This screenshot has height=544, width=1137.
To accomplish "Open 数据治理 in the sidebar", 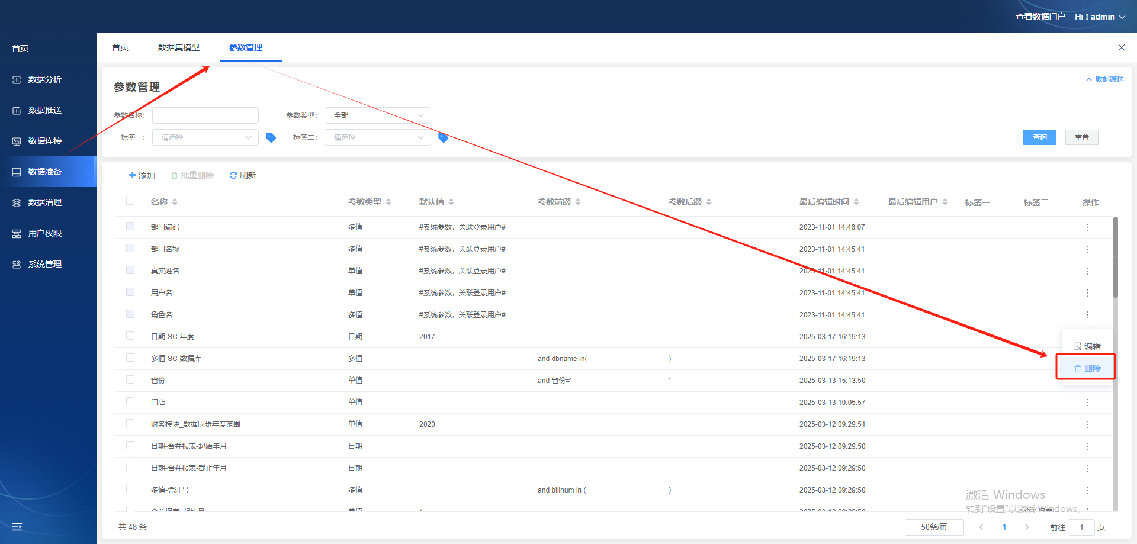I will 45,202.
